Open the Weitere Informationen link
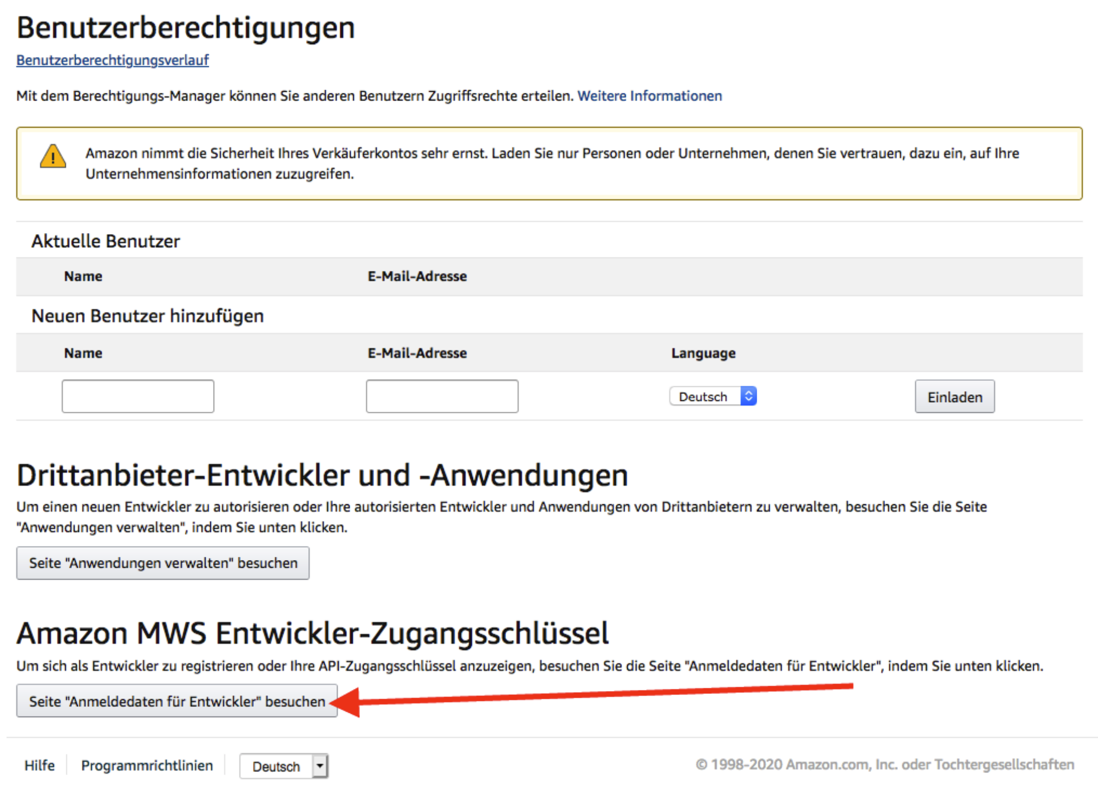 pyautogui.click(x=649, y=96)
